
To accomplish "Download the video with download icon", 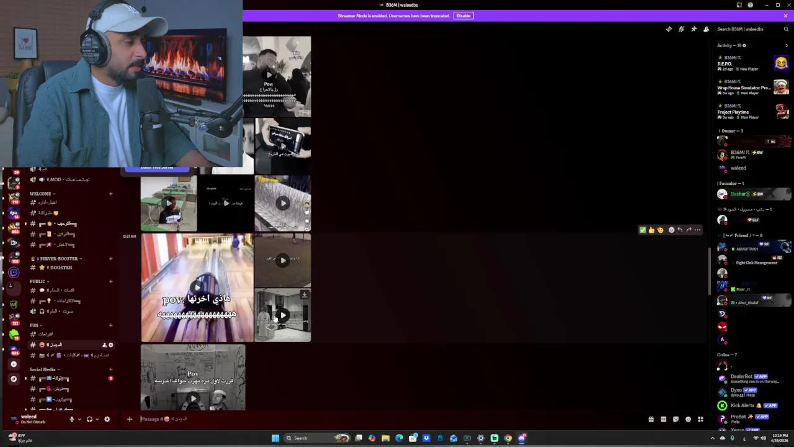I will click(x=305, y=294).
